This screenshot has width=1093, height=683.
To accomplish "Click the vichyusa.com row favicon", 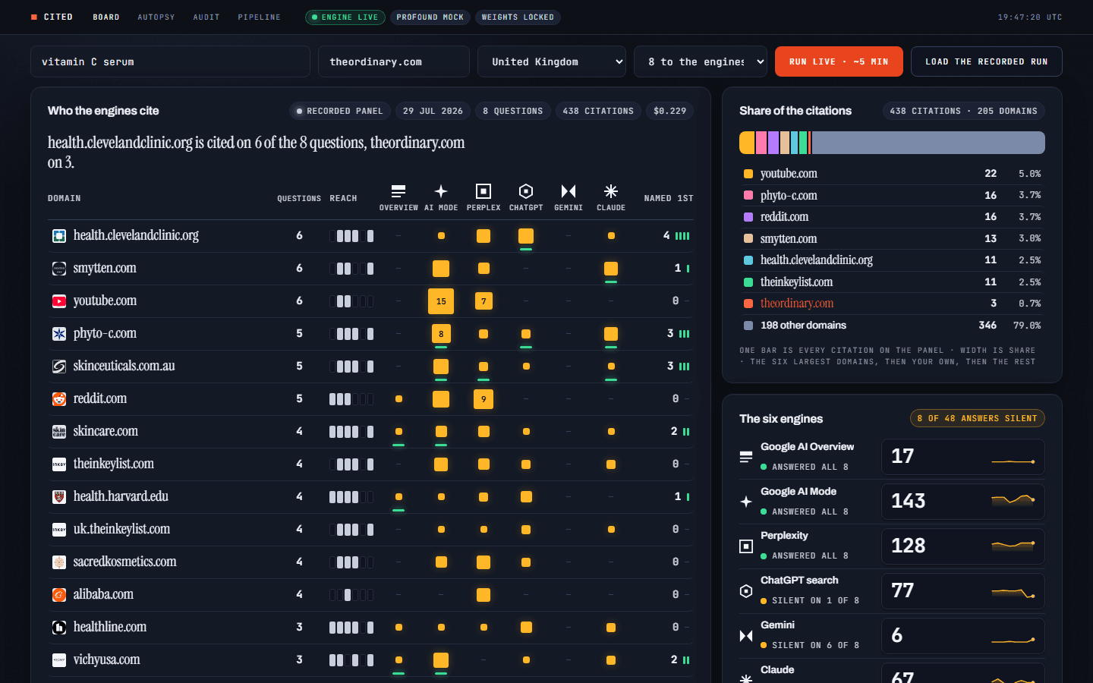I will [59, 660].
